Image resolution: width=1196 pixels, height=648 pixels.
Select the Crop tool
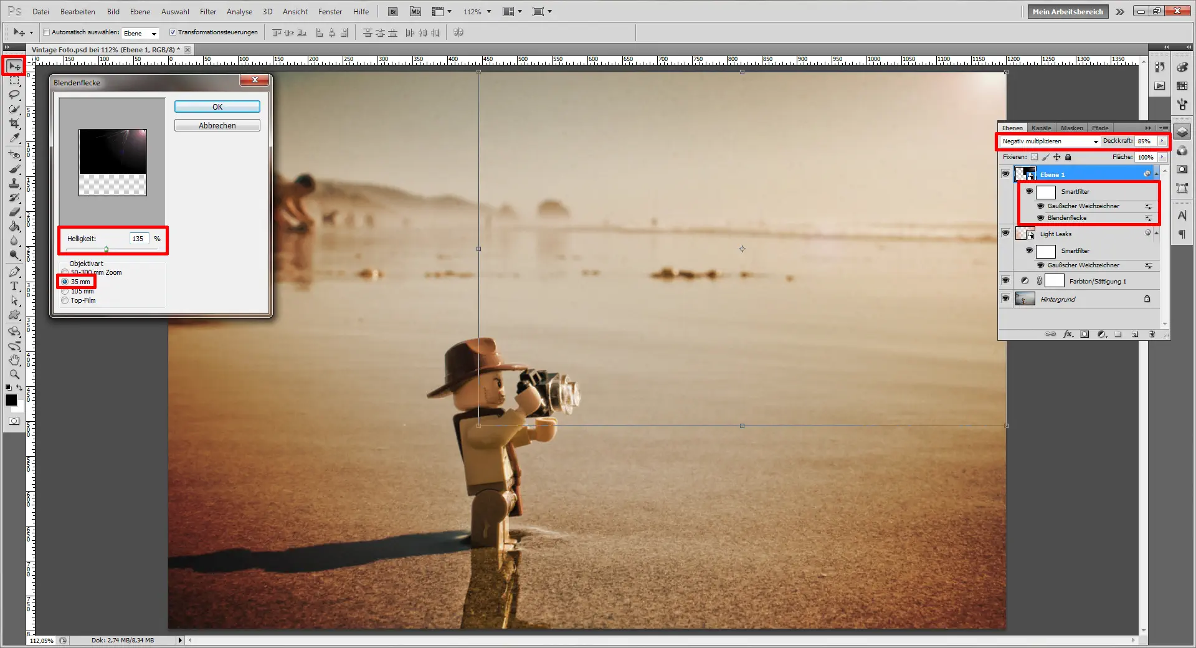click(14, 123)
